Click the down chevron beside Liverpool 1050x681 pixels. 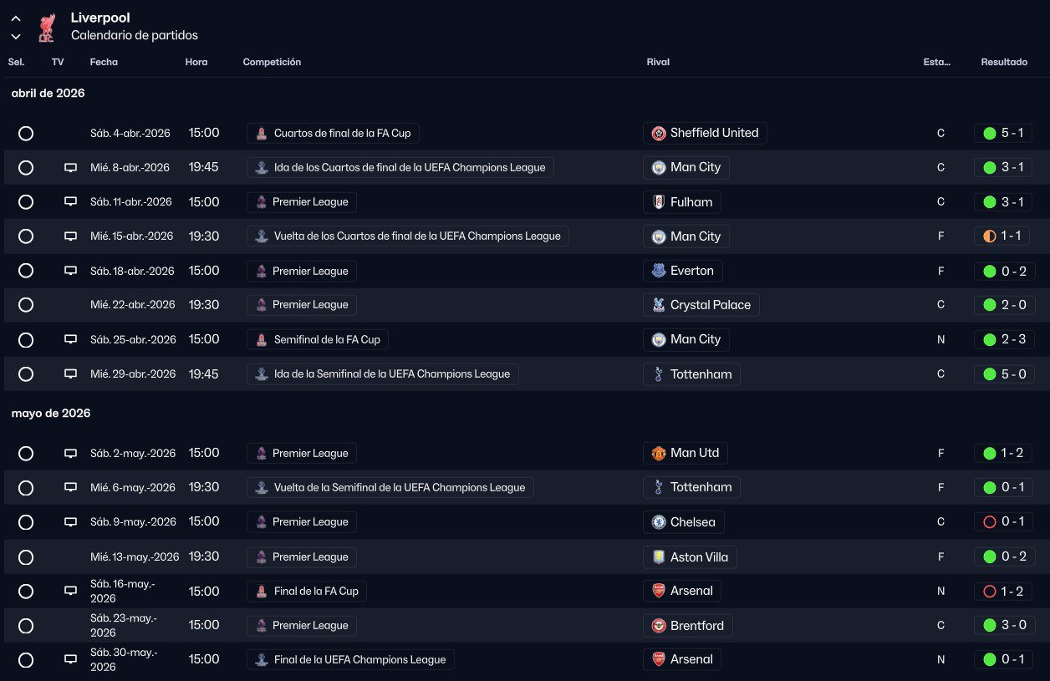coord(16,36)
